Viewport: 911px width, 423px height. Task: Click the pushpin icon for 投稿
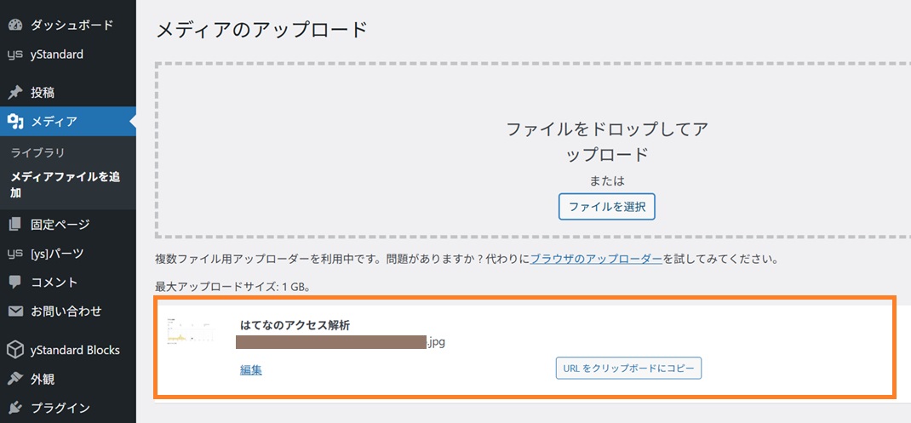(x=14, y=92)
